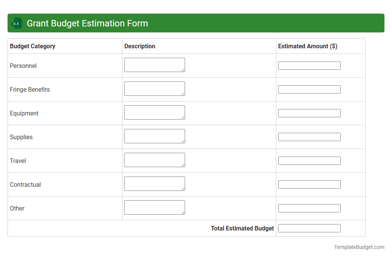
Task: Select the Estimated Amount column header
Action: point(308,46)
